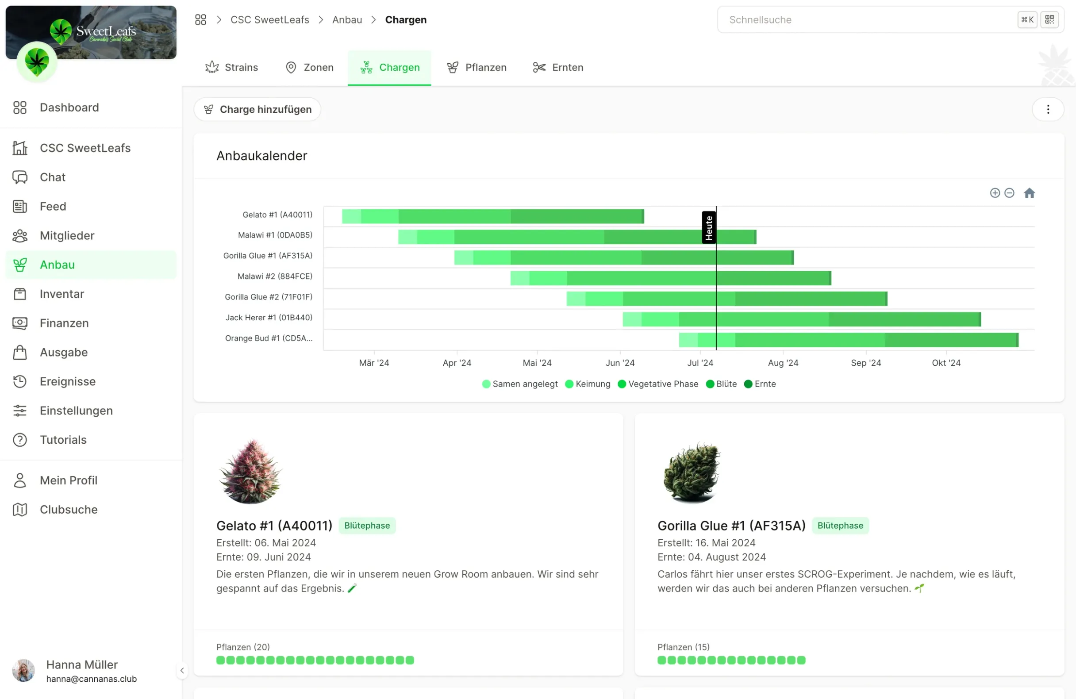The width and height of the screenshot is (1076, 699).
Task: Zoom out of the Anbaukalender chart
Action: 1010,192
